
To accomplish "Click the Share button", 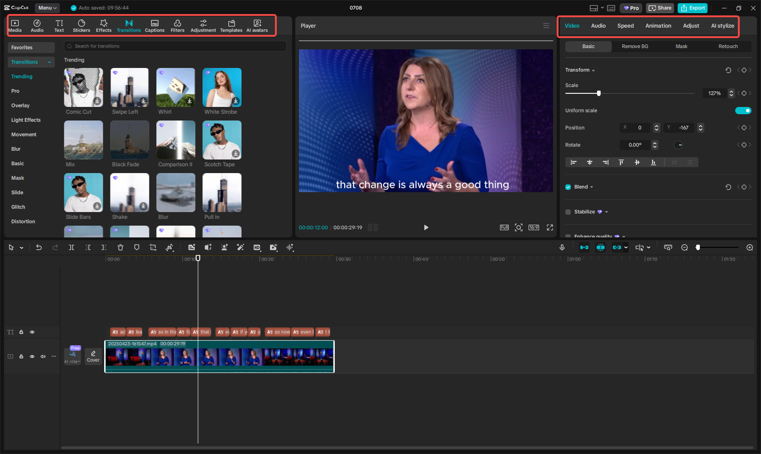I will click(660, 8).
